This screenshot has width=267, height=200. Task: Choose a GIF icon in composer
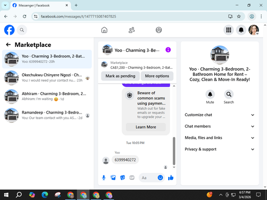(132, 178)
